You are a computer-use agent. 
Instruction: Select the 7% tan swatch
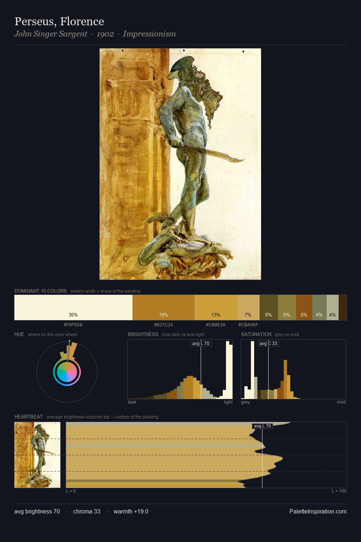click(x=248, y=307)
